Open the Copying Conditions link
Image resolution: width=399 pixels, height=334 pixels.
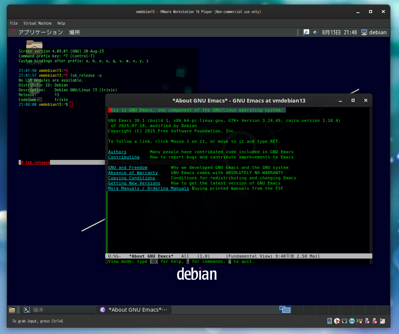pos(131,178)
